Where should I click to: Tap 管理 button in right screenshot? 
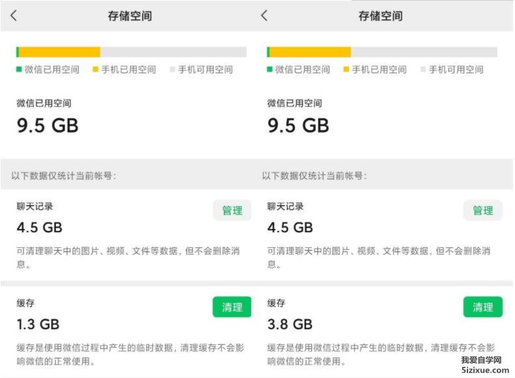click(483, 210)
